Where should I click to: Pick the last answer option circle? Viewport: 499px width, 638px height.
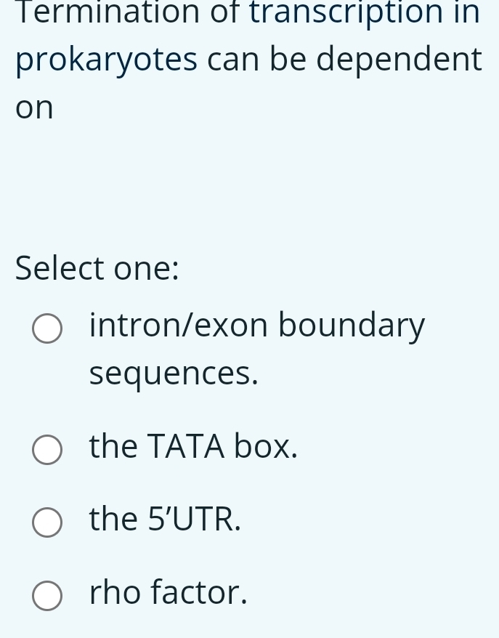[x=46, y=596]
